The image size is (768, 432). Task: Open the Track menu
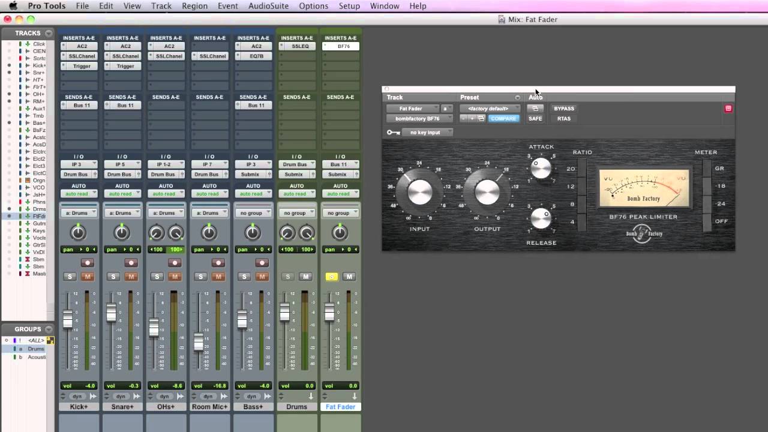tap(161, 6)
